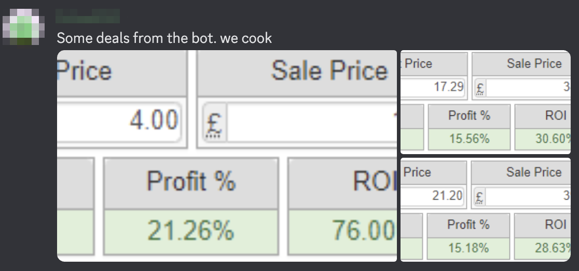The width and height of the screenshot is (579, 271).
Task: Click the 21.20 price field
Action: point(432,196)
